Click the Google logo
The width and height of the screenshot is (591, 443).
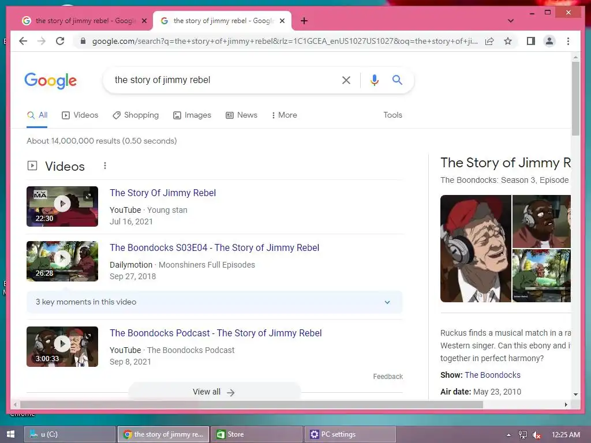51,81
